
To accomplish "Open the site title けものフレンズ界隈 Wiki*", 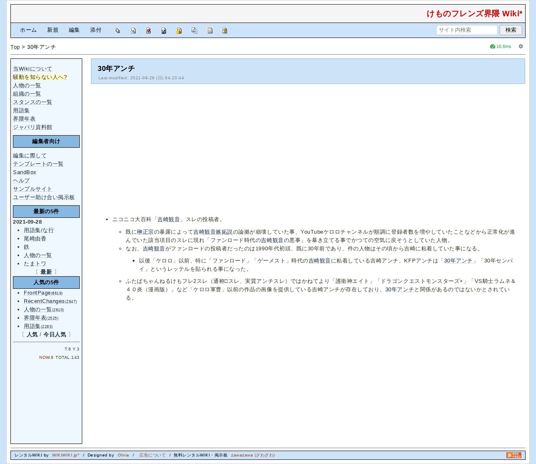I will click(475, 14).
